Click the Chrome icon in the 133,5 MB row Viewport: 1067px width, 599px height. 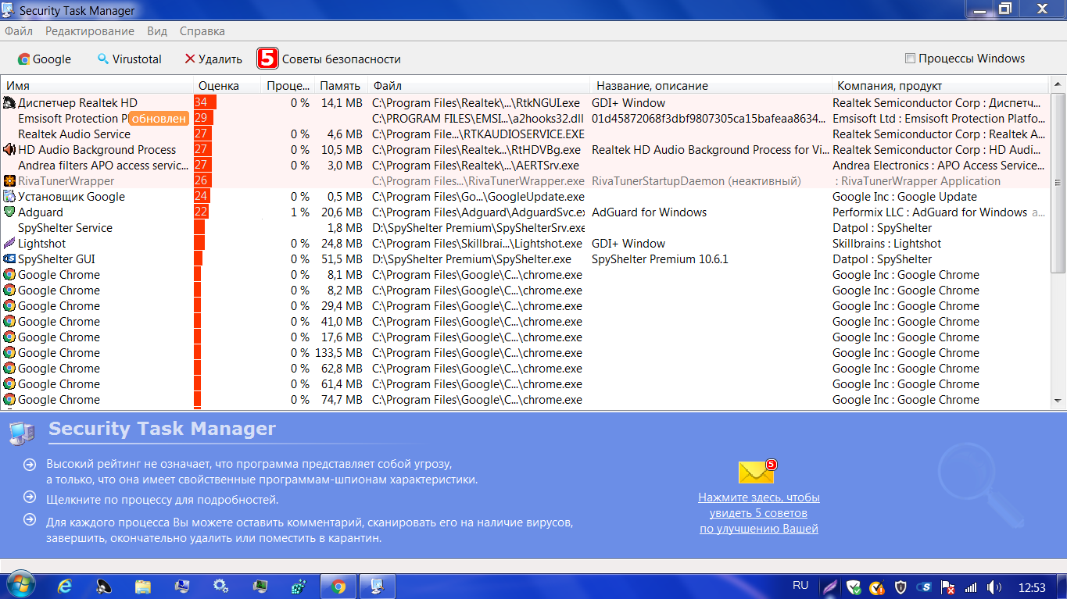coord(9,353)
